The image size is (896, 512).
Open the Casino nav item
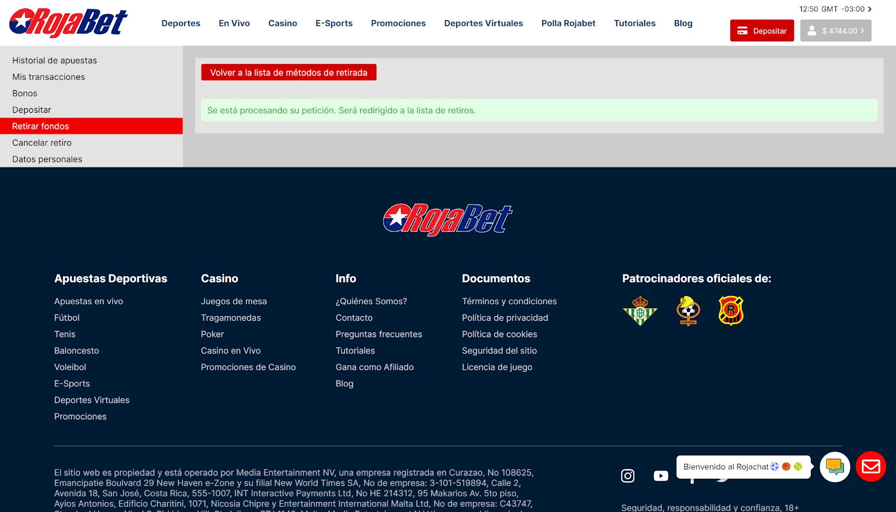click(x=283, y=23)
